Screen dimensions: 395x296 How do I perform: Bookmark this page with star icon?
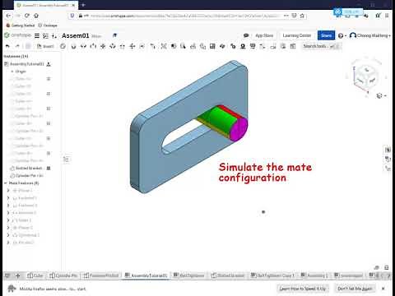click(302, 16)
